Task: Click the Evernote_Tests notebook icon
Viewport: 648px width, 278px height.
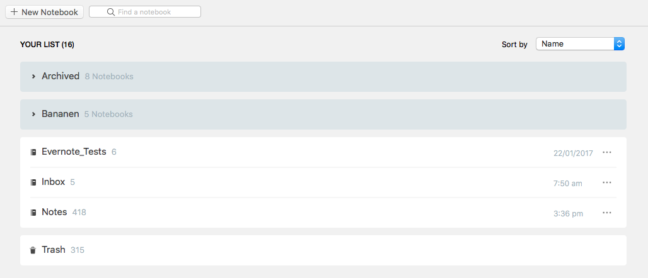Action: pos(33,152)
